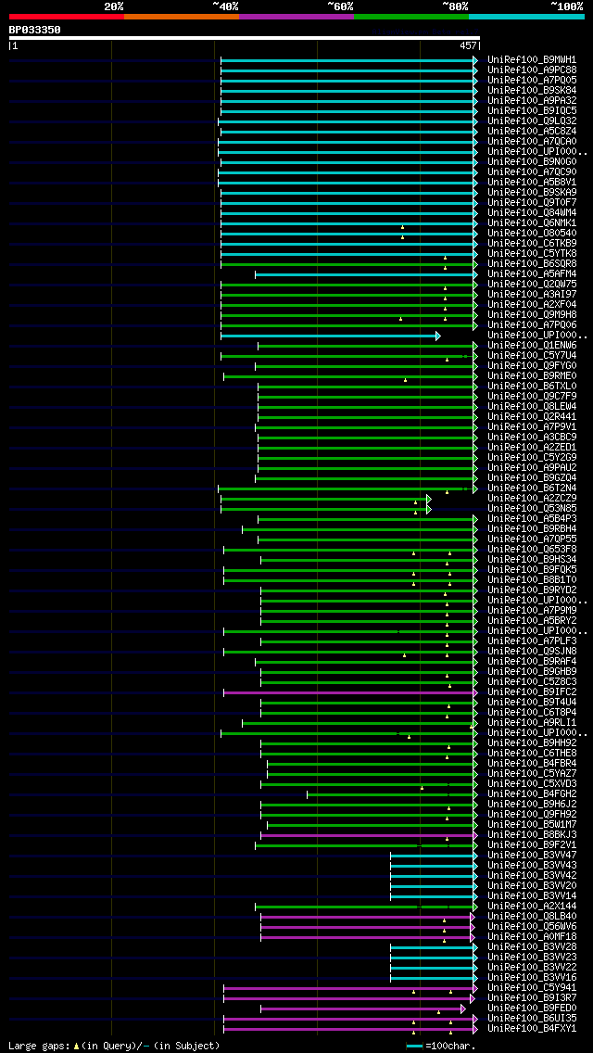Open hit UniRef100_B9RBH4

pos(532,529)
